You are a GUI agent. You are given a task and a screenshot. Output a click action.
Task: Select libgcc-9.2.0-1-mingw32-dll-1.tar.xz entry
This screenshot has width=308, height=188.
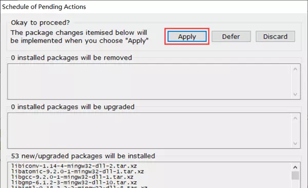(72, 177)
